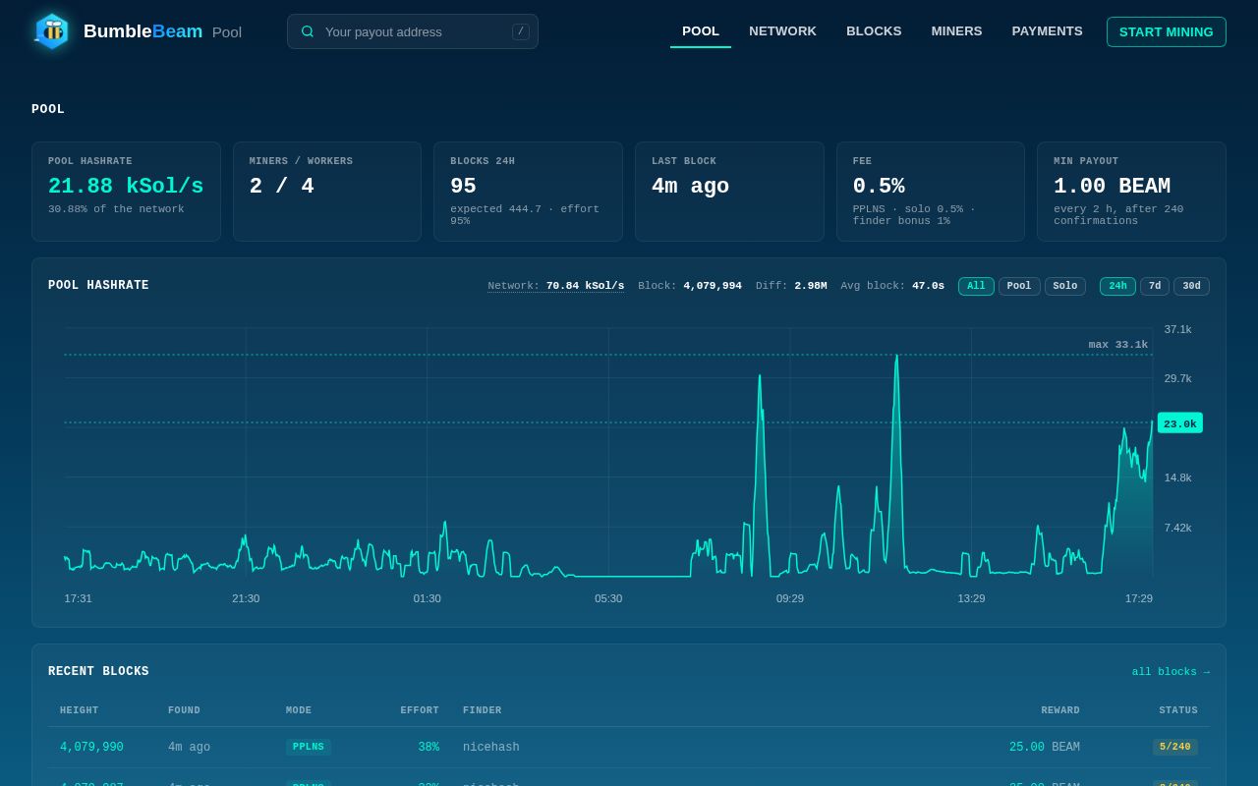The image size is (1258, 786).
Task: Click the 25.00 BEAM reward of block 4,079,990
Action: pos(1044,748)
